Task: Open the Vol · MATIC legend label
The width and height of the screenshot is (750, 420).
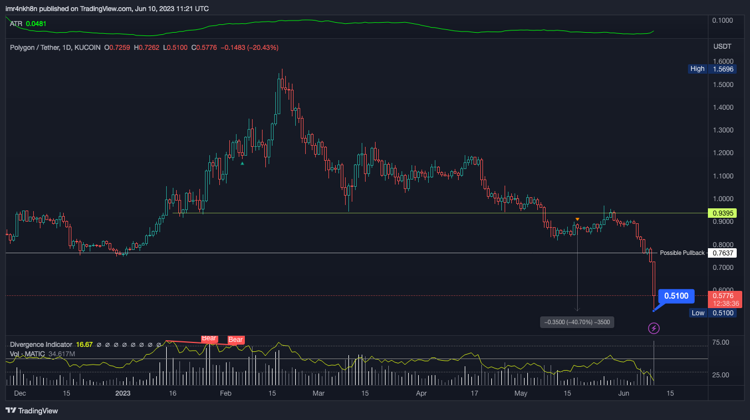Action: pyautogui.click(x=28, y=354)
